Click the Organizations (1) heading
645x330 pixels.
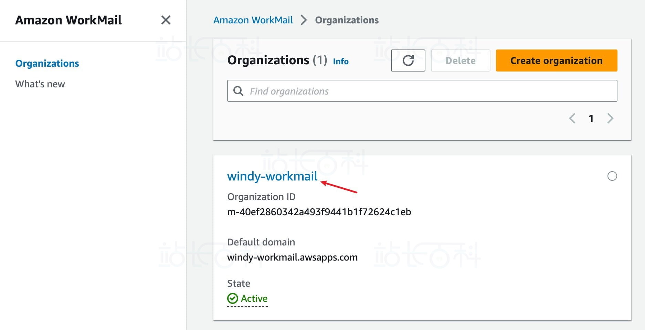click(277, 60)
